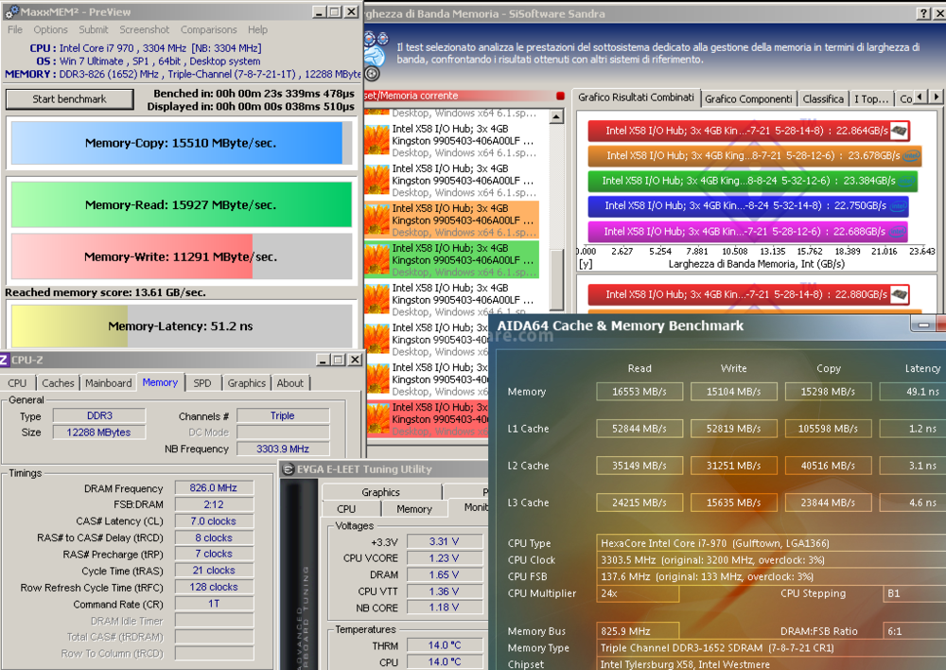Click the motherboard image icon on the red 22.864GB/s bar

899,131
